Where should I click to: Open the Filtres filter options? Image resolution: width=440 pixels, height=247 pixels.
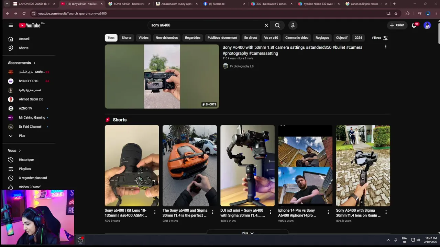point(380,38)
